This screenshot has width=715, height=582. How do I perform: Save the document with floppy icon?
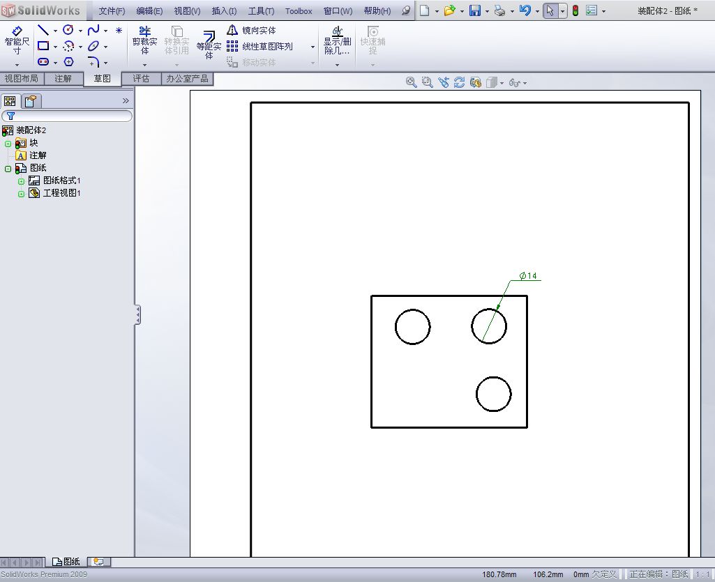[475, 10]
